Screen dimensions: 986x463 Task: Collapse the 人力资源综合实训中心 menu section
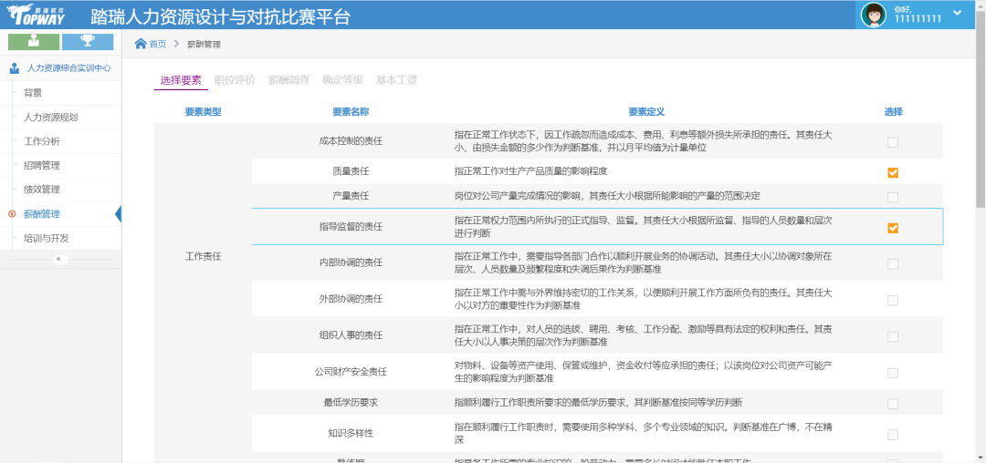coord(68,67)
